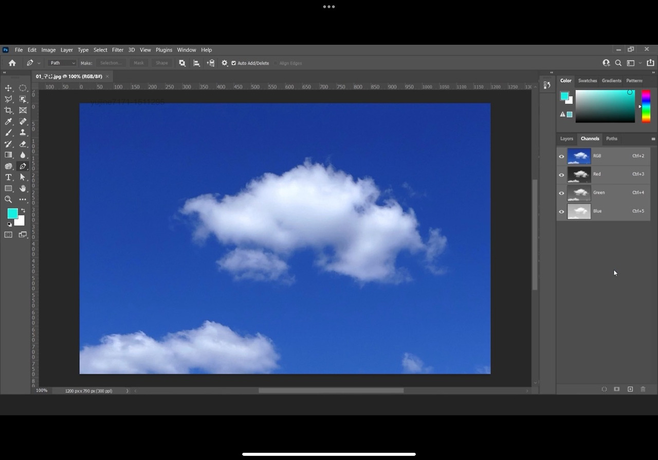Select the Sponge tool
658x460 pixels.
pyautogui.click(x=8, y=166)
